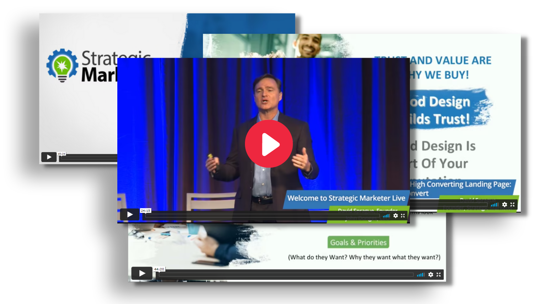Adjust volume bars in Goals & Priorities video
This screenshot has width=545, height=304.
click(421, 274)
